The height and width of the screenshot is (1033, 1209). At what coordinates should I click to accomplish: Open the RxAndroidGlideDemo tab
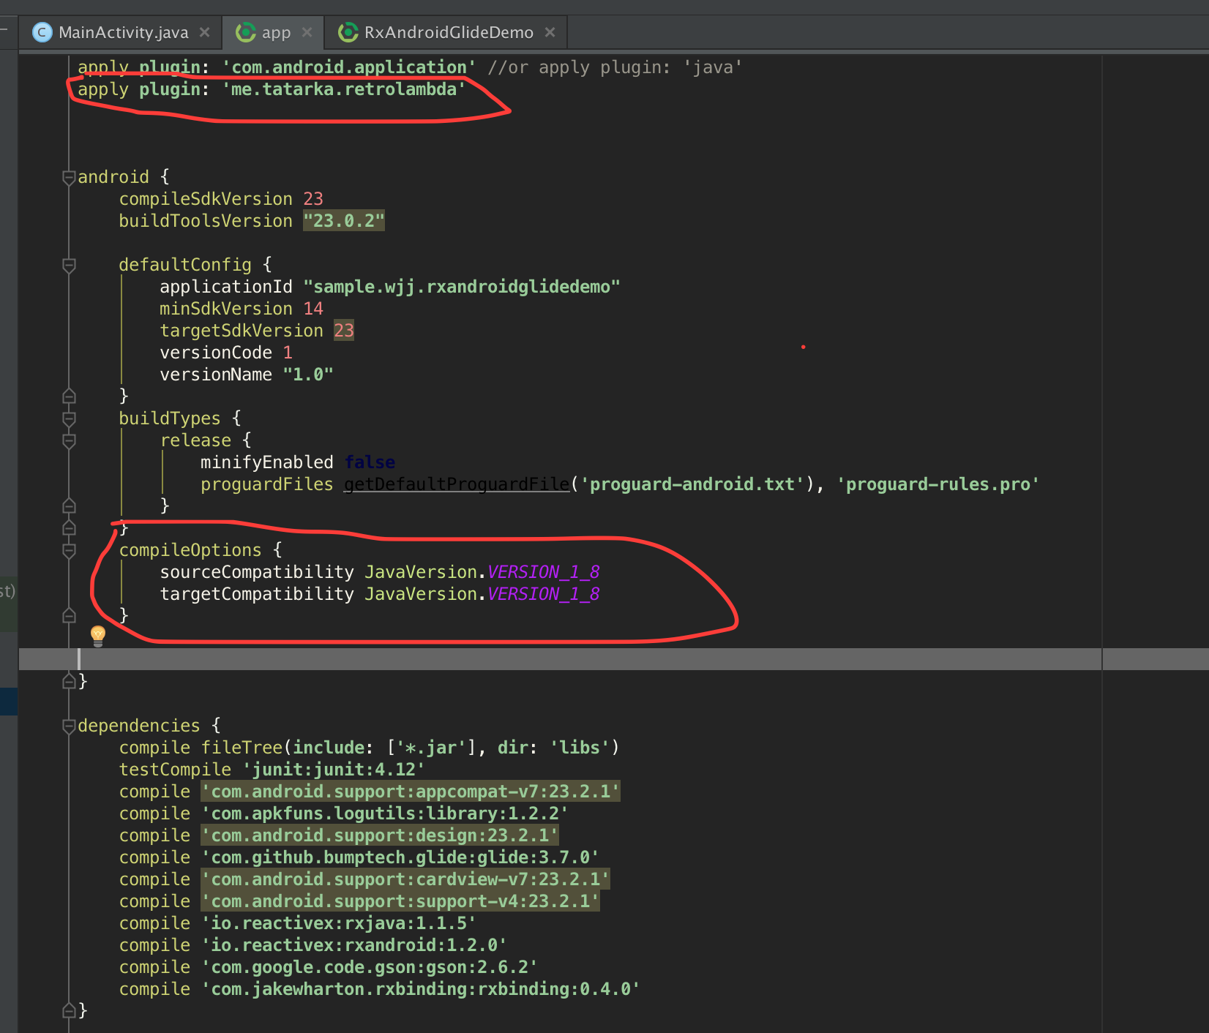click(x=448, y=32)
